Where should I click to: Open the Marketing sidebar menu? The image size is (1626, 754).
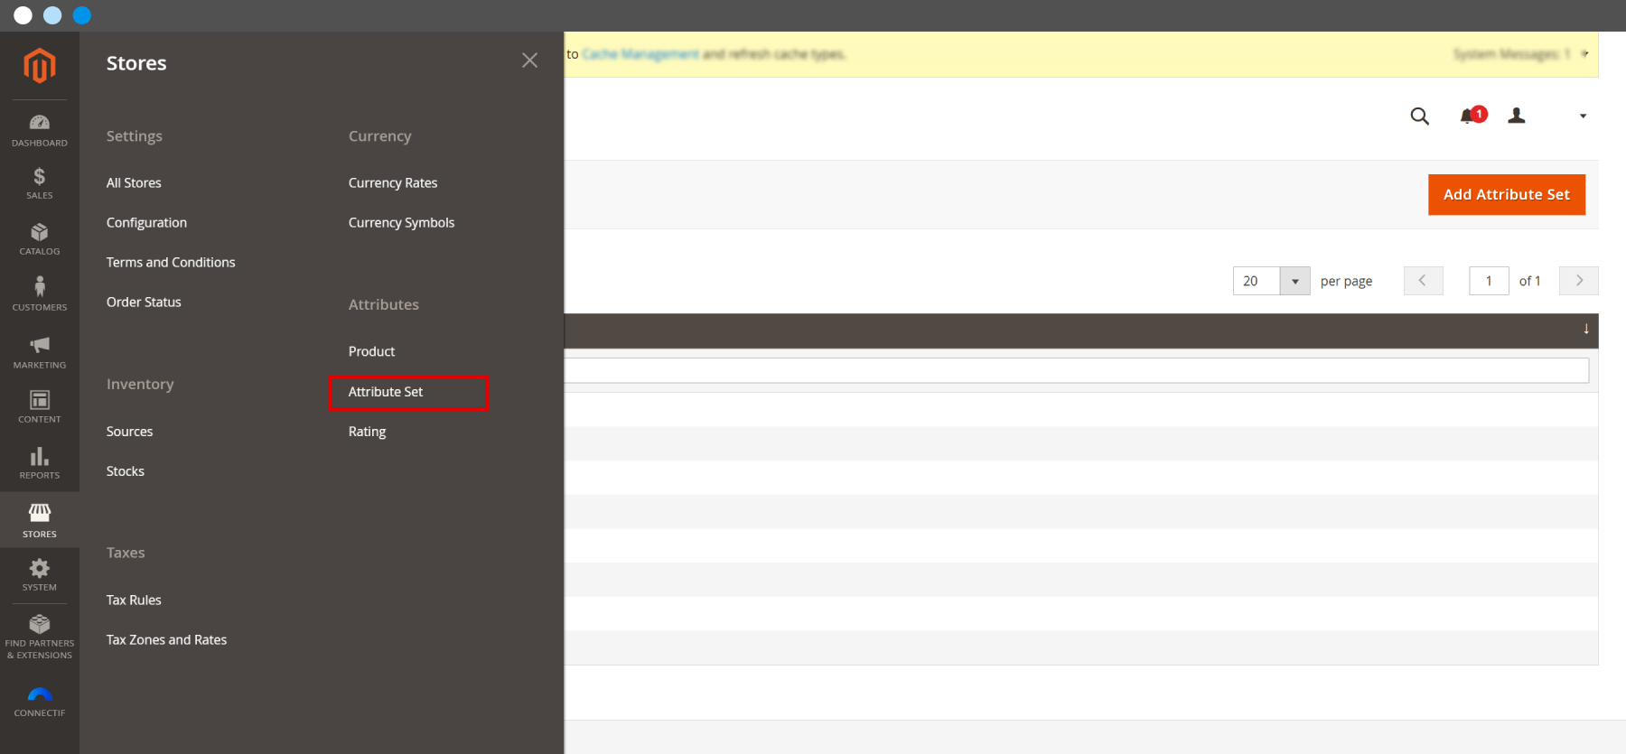tap(40, 352)
